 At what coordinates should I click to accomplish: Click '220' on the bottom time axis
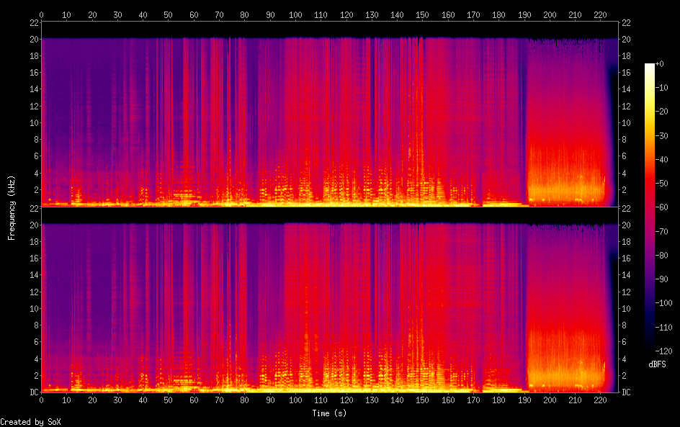(x=600, y=400)
